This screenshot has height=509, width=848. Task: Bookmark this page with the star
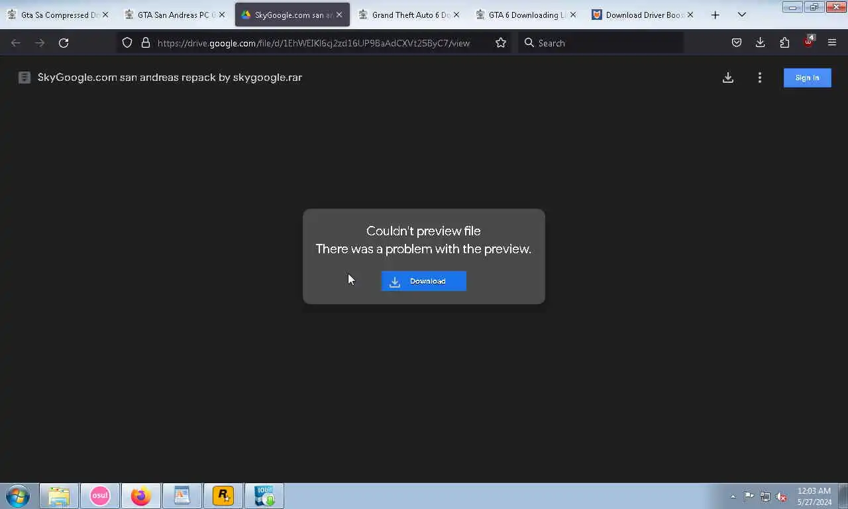501,43
